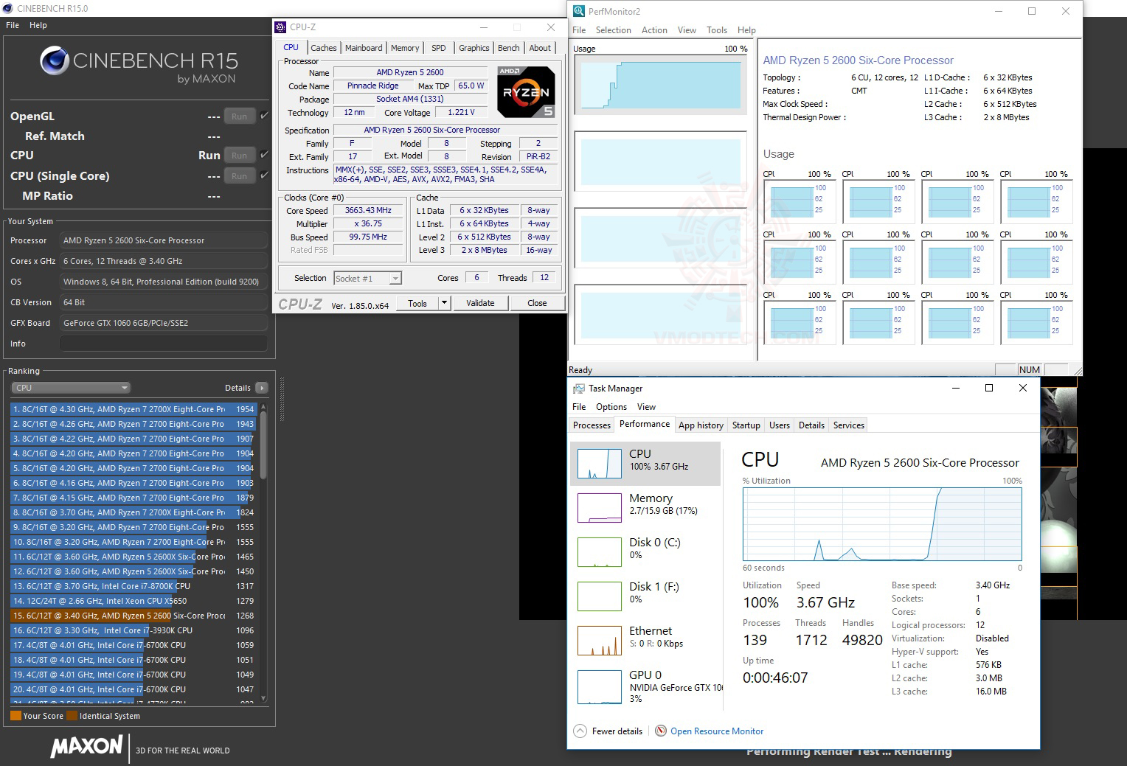Click the Identical System brown legend swatch
This screenshot has width=1127, height=766.
pyautogui.click(x=72, y=715)
